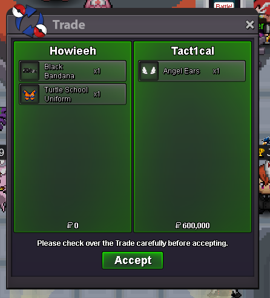Click the Black Bandana x1 quantity
This screenshot has width=270, height=298.
pyautogui.click(x=97, y=71)
